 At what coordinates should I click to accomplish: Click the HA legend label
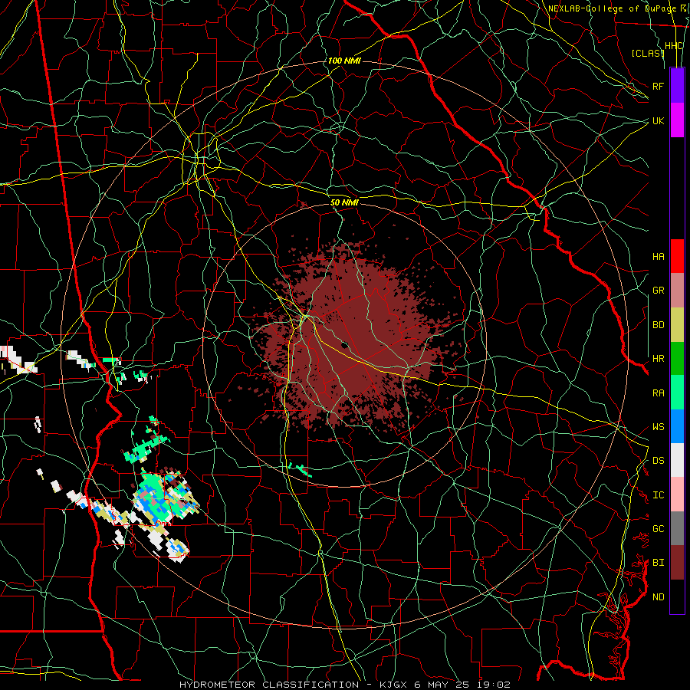pos(658,257)
